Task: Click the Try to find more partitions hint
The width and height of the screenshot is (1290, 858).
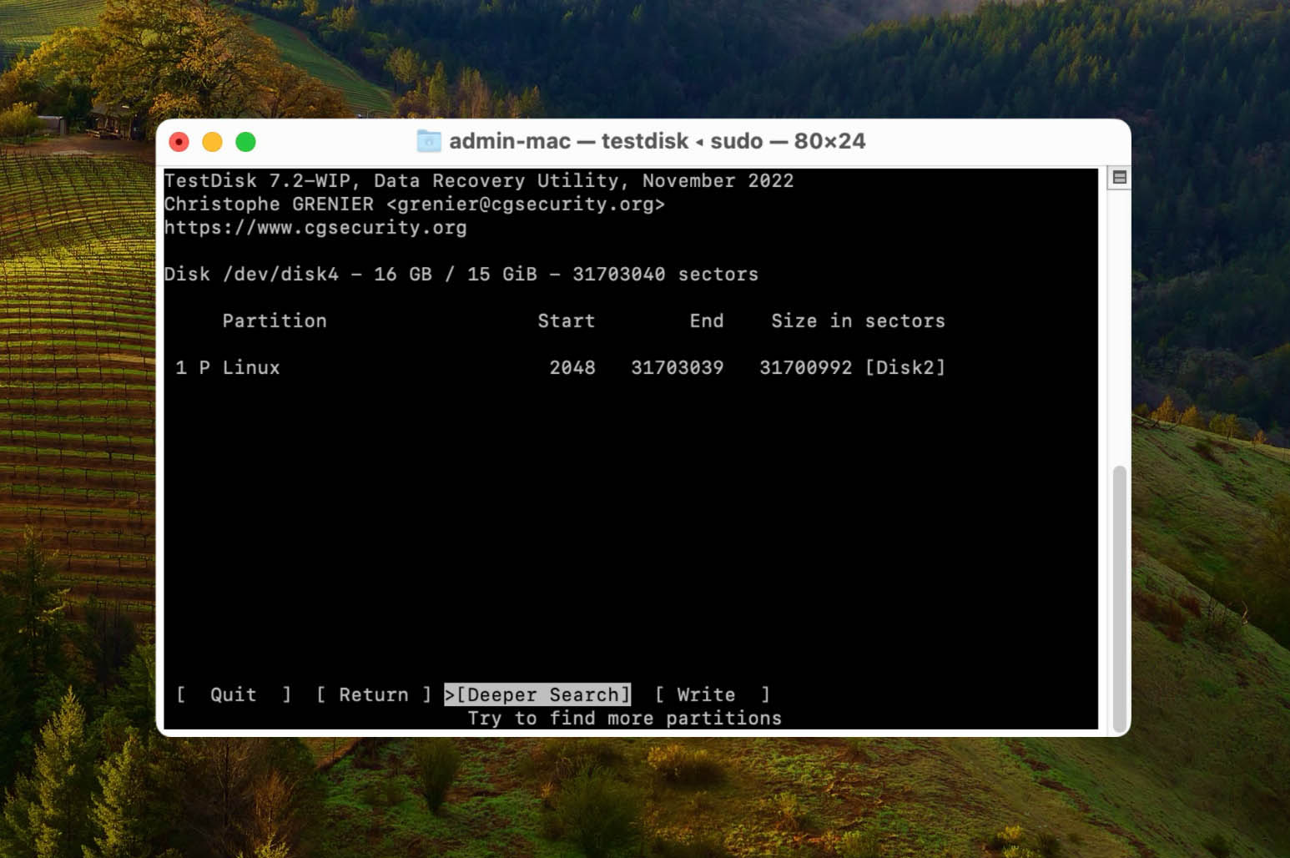Action: click(625, 717)
